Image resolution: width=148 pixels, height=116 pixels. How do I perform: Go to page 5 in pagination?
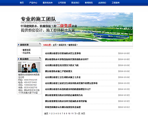[58, 114]
